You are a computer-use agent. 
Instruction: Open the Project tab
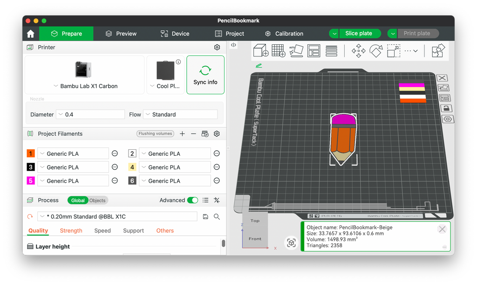[x=229, y=34]
